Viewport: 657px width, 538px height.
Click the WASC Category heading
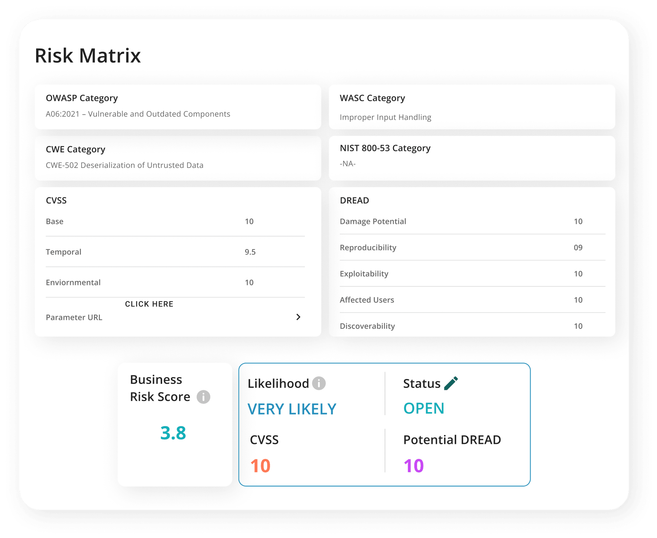(x=372, y=98)
